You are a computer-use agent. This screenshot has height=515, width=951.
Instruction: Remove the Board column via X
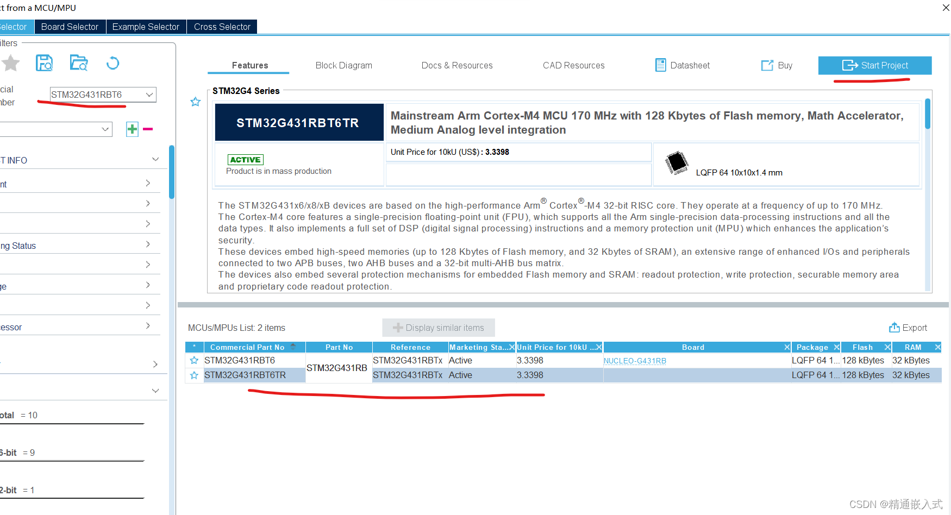[x=787, y=347]
